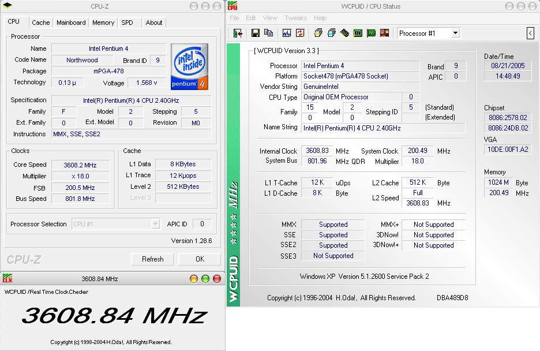Open the clock graph icon in WCPUID toolbar
The image size is (540, 351).
[287, 33]
